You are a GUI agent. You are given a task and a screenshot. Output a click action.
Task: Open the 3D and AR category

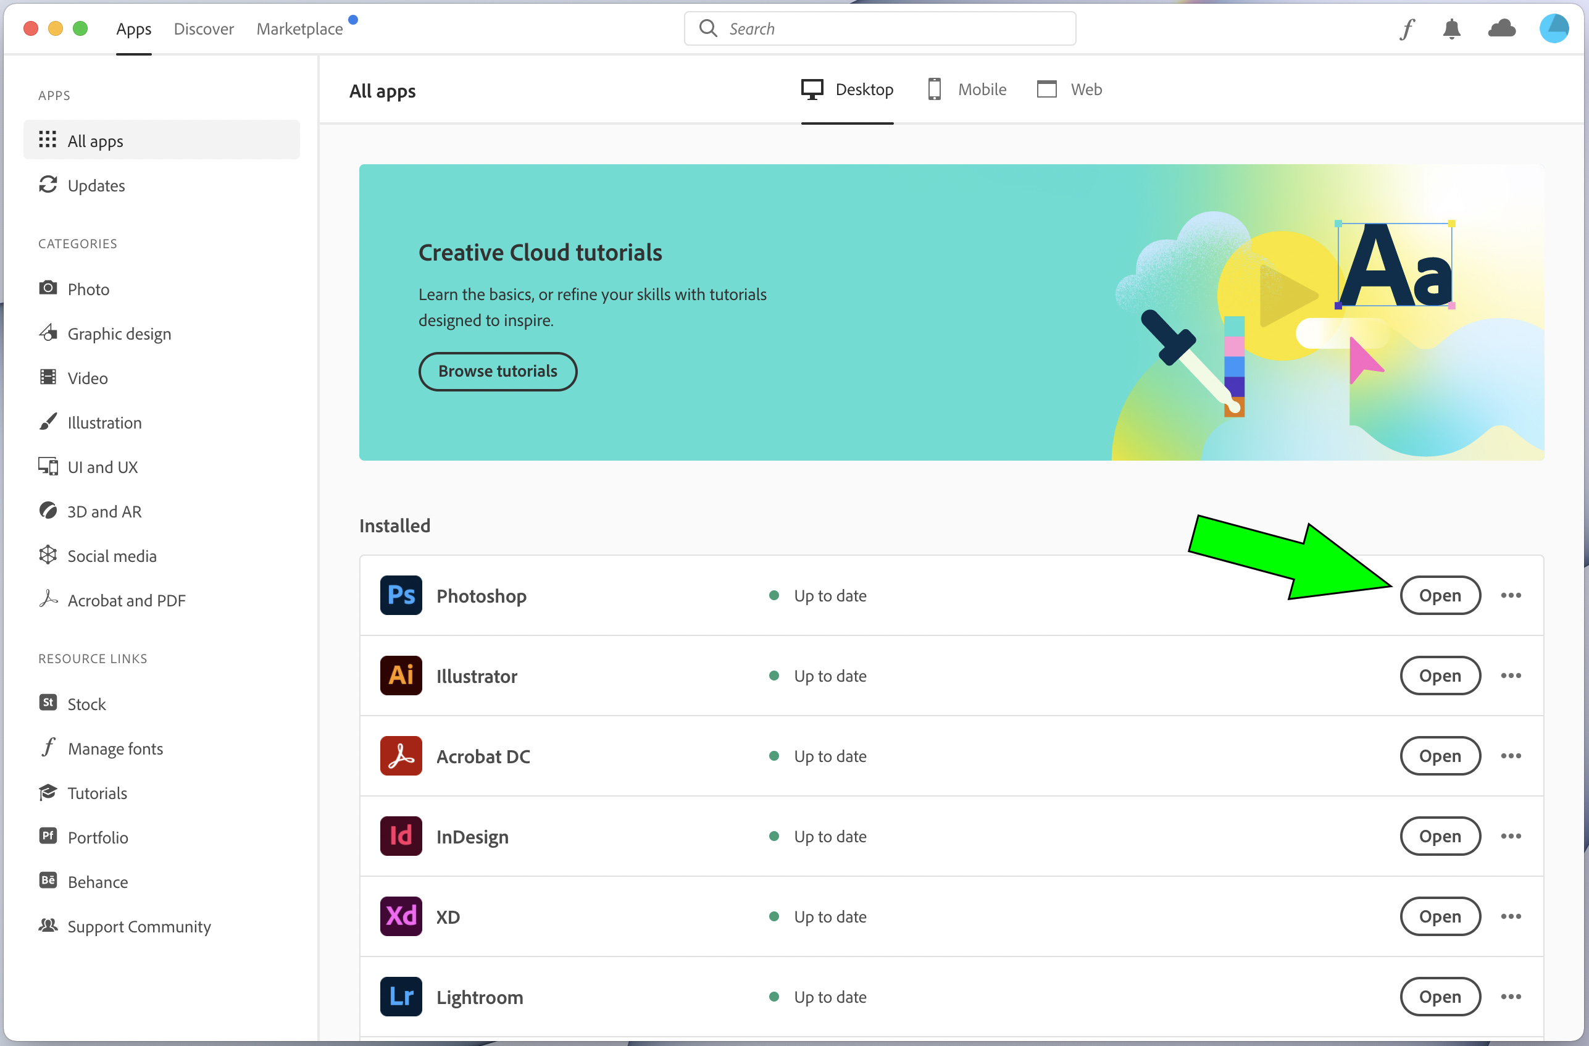90,511
